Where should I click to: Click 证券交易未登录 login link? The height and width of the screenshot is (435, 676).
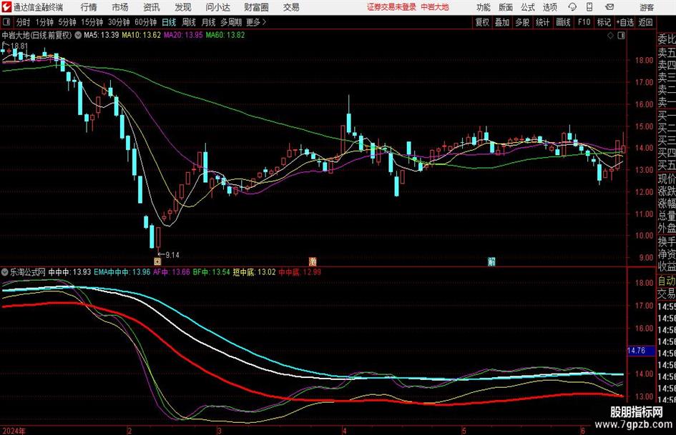tap(391, 7)
